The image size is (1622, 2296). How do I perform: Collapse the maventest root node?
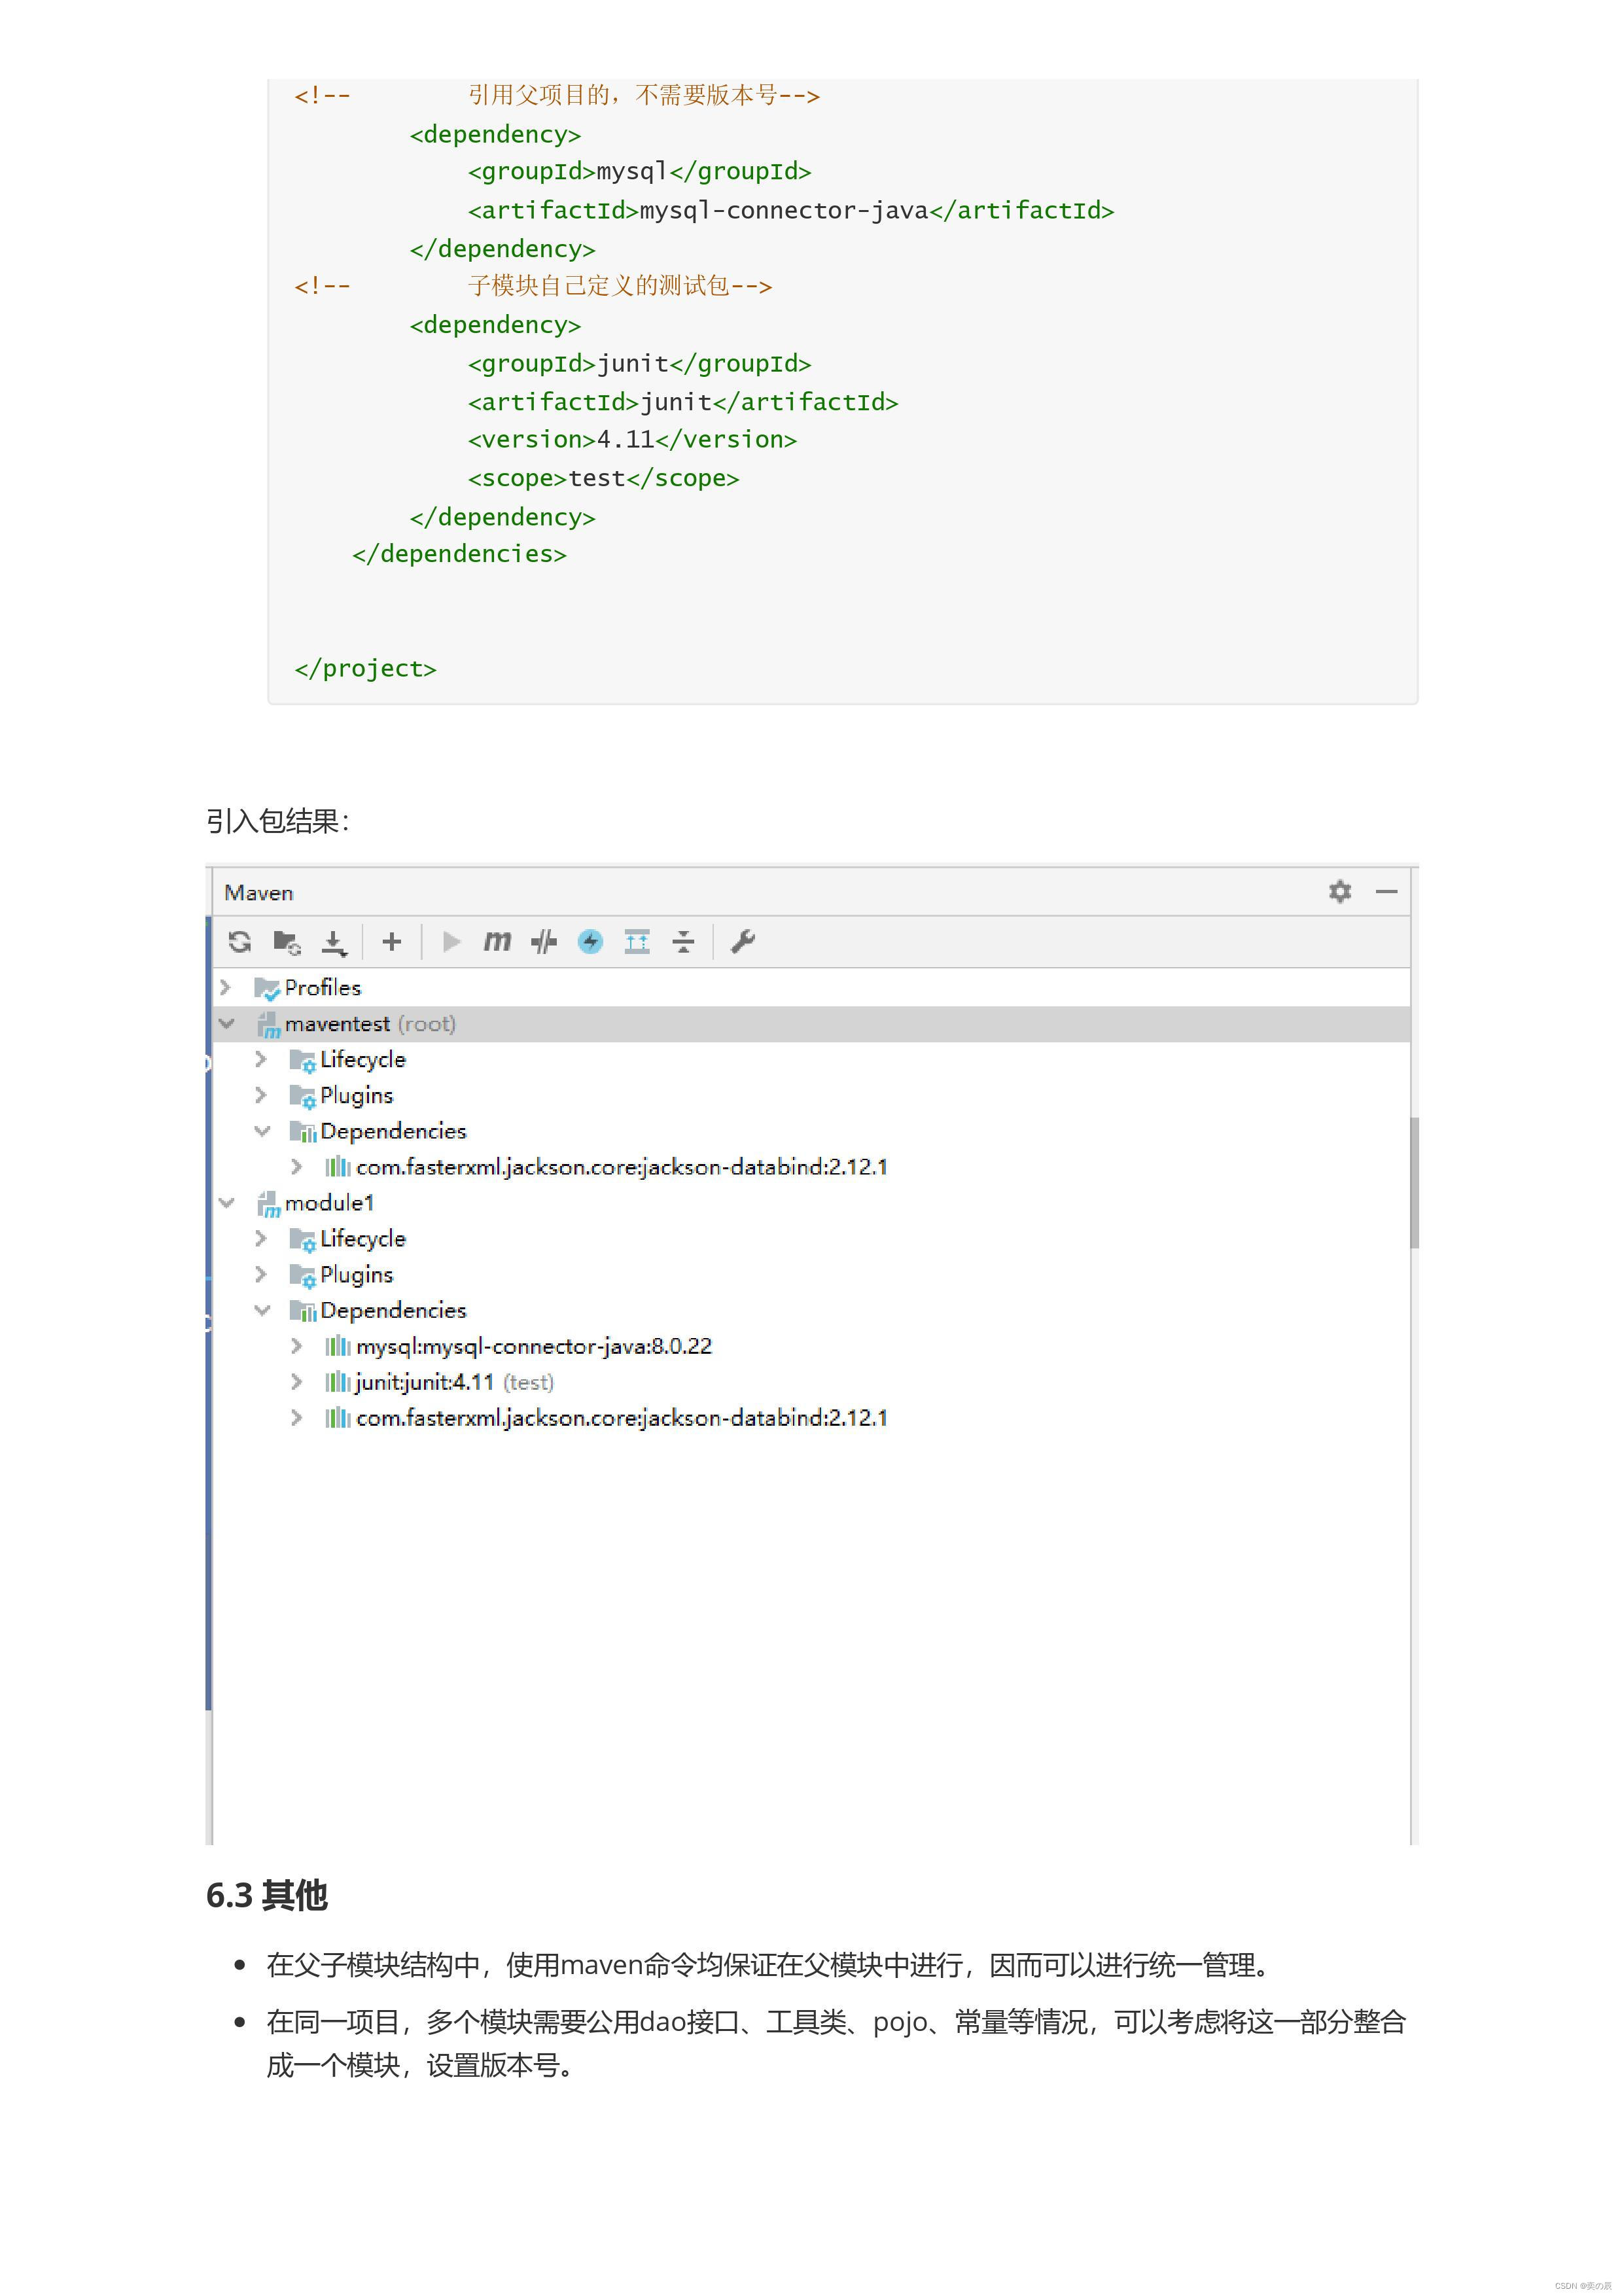tap(227, 1023)
